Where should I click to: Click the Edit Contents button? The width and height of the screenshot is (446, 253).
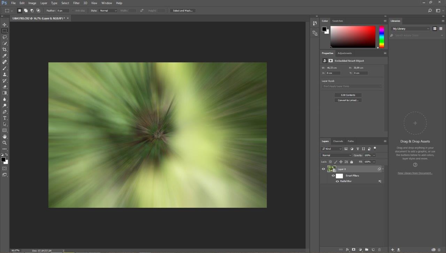tap(348, 95)
